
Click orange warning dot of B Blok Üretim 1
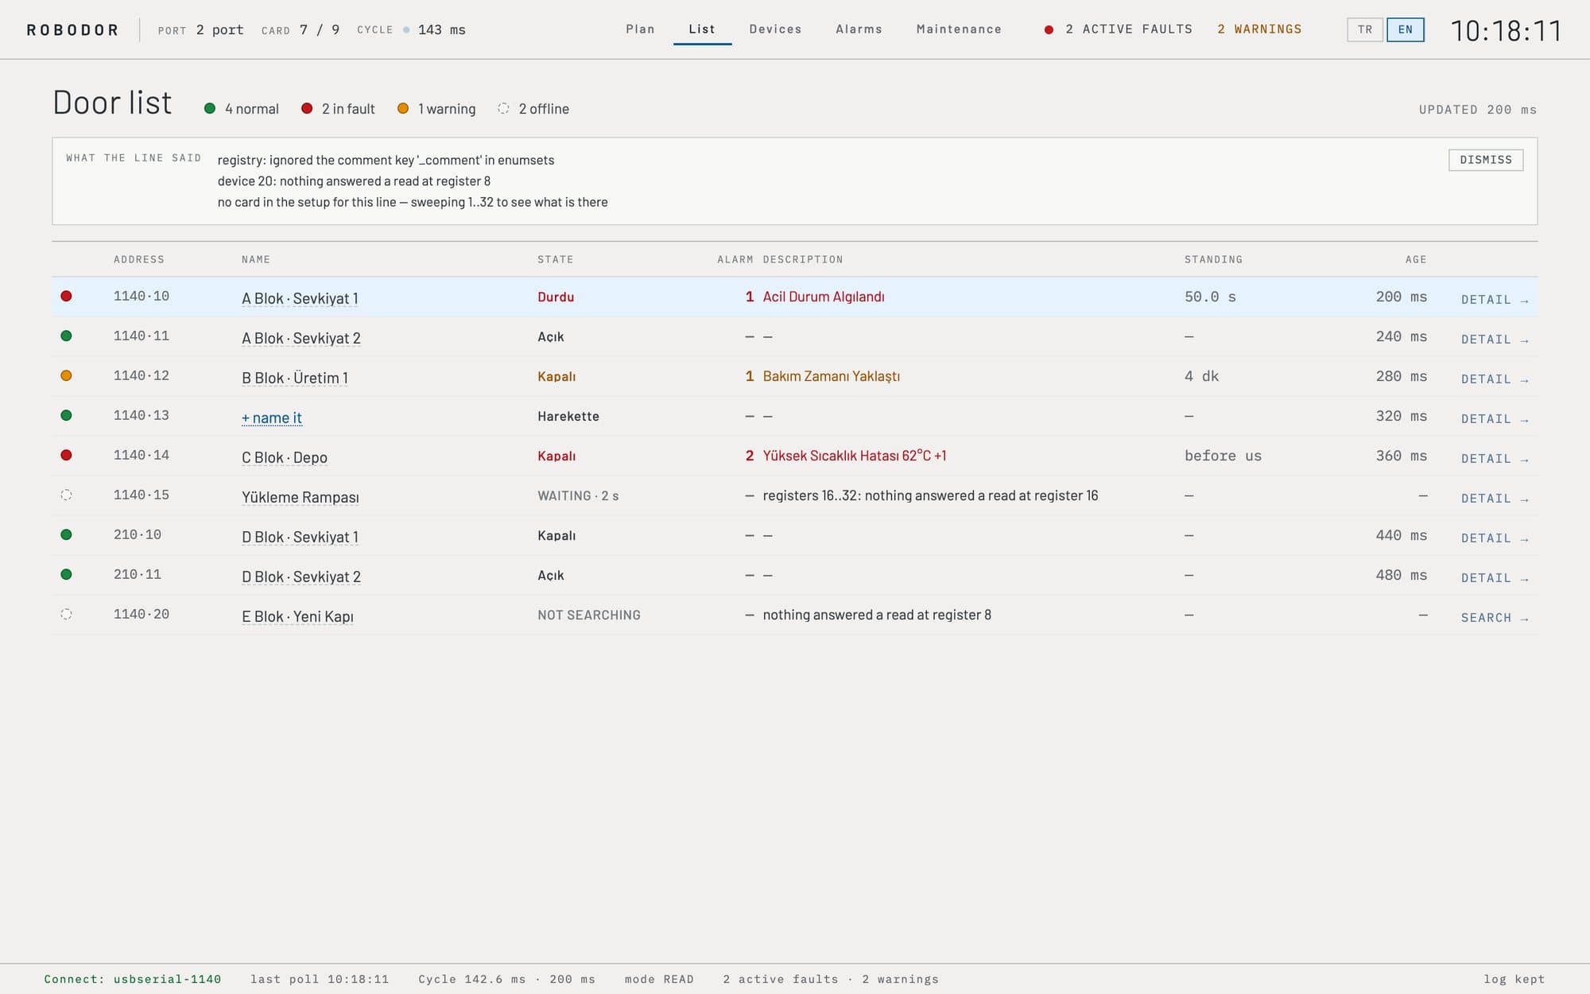(67, 375)
